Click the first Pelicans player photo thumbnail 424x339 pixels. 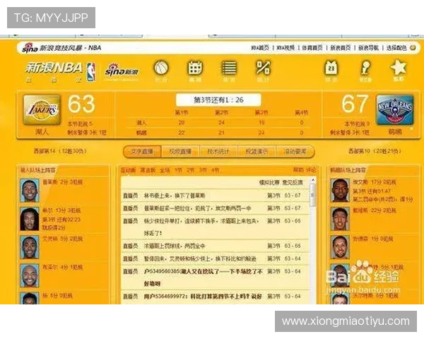340,189
